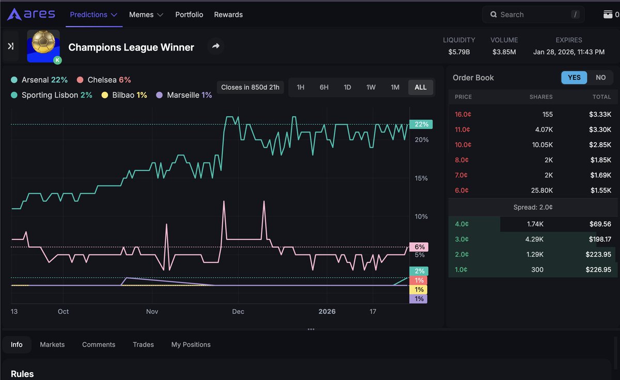Click the green K badge on market image
The width and height of the screenshot is (620, 380).
point(57,60)
